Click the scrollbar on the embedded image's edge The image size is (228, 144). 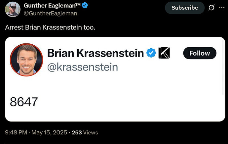223,67
